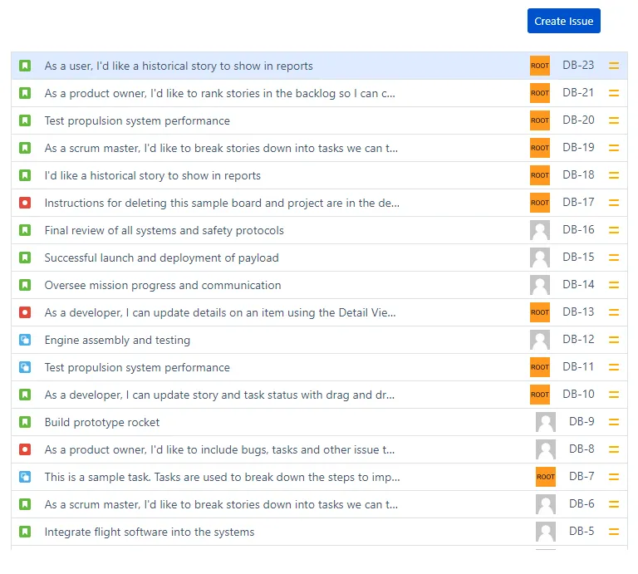Select "Final review of all systems and safety protocols"
Screen dimensions: 638x574
pos(164,230)
